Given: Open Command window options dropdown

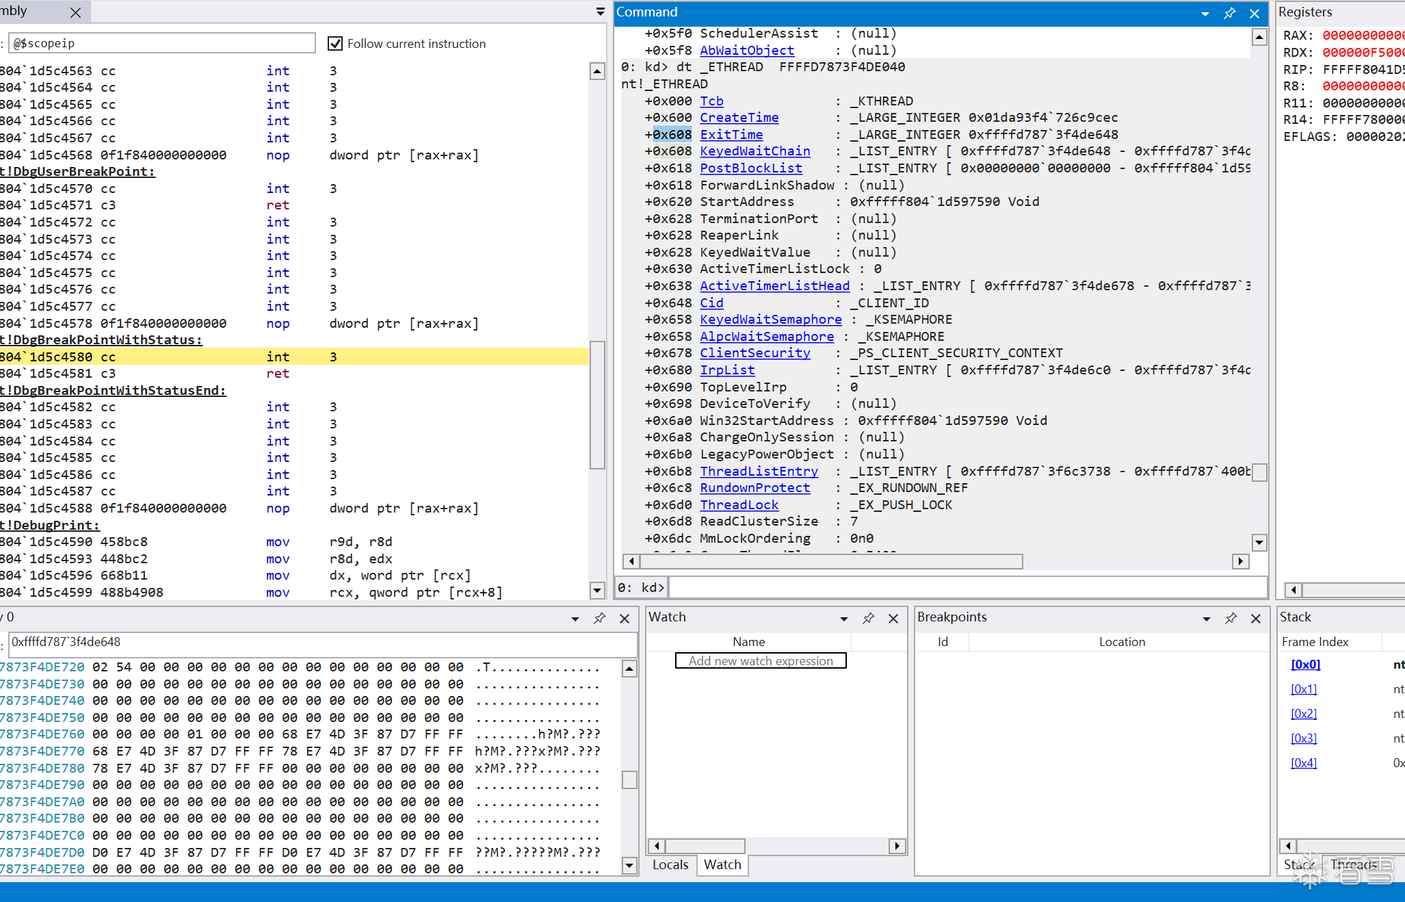Looking at the screenshot, I should [1205, 13].
